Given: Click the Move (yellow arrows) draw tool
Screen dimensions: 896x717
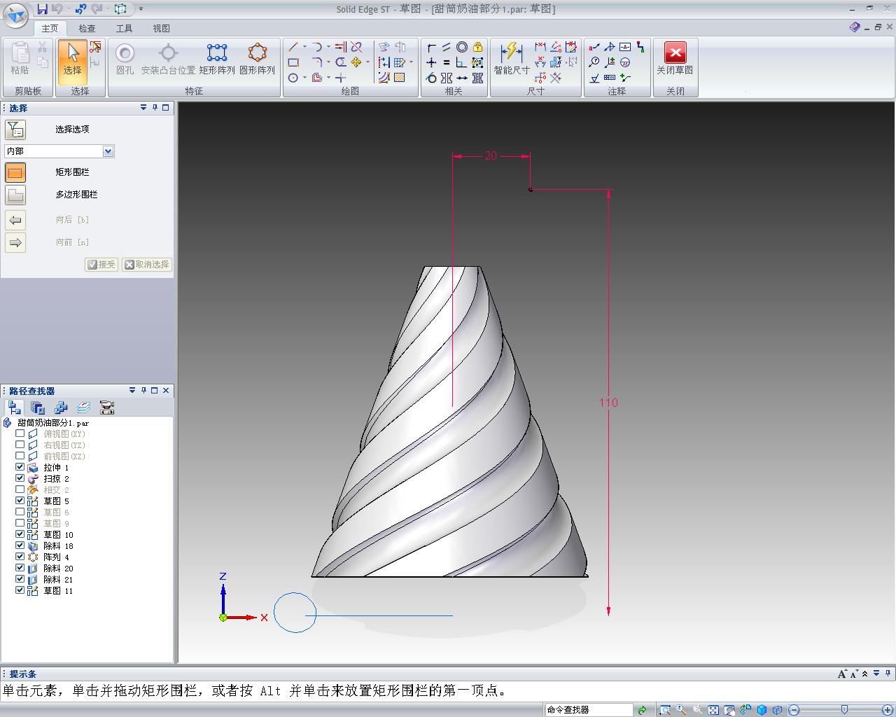Looking at the screenshot, I should point(356,62).
